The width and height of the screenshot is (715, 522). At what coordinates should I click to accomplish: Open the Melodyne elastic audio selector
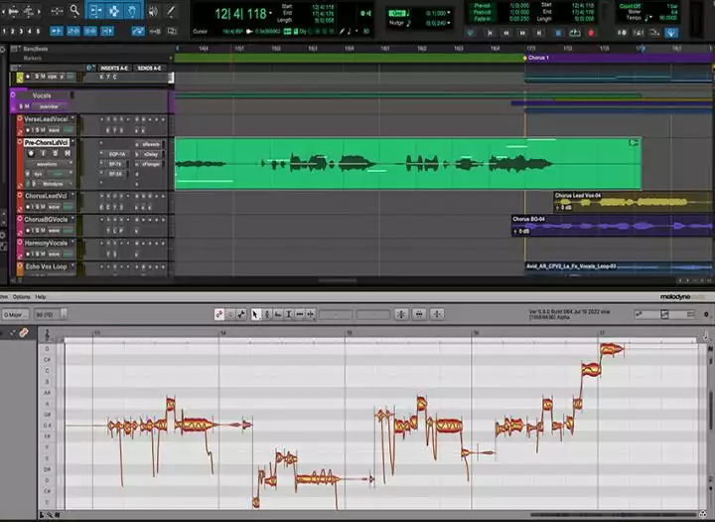tap(53, 184)
